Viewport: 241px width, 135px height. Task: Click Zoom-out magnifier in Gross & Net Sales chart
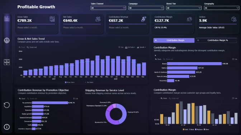(32, 47)
